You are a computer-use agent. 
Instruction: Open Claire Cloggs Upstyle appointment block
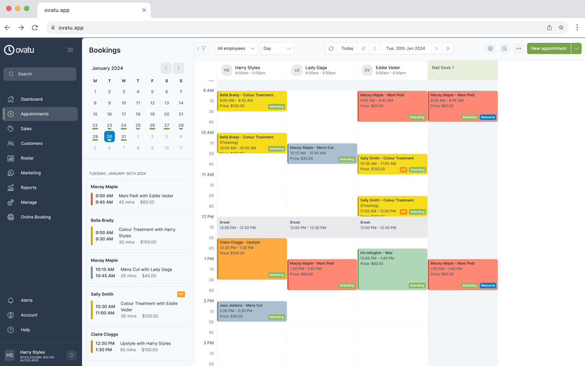point(252,259)
